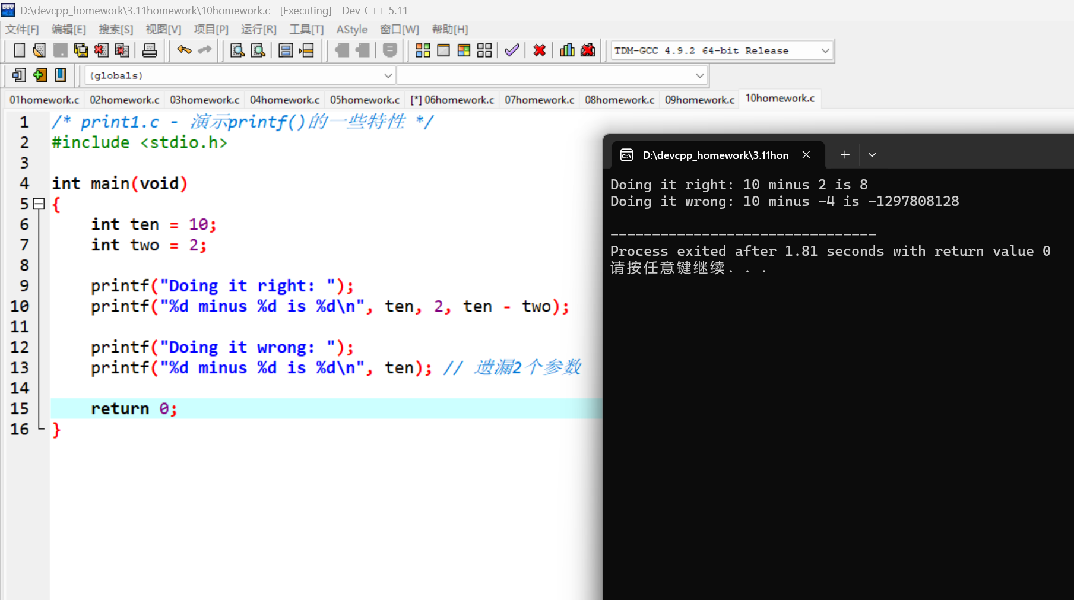Click the Save All toolbar icon

click(x=81, y=50)
